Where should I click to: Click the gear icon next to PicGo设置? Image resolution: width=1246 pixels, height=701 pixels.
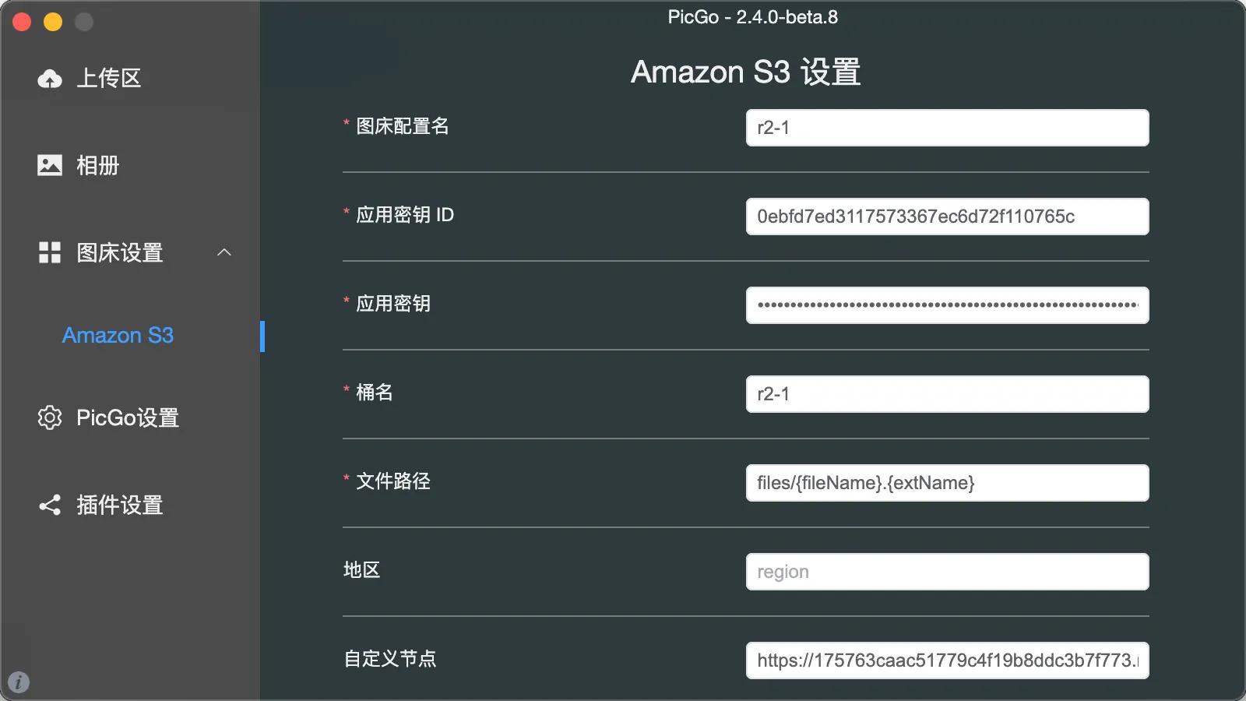[x=50, y=417]
